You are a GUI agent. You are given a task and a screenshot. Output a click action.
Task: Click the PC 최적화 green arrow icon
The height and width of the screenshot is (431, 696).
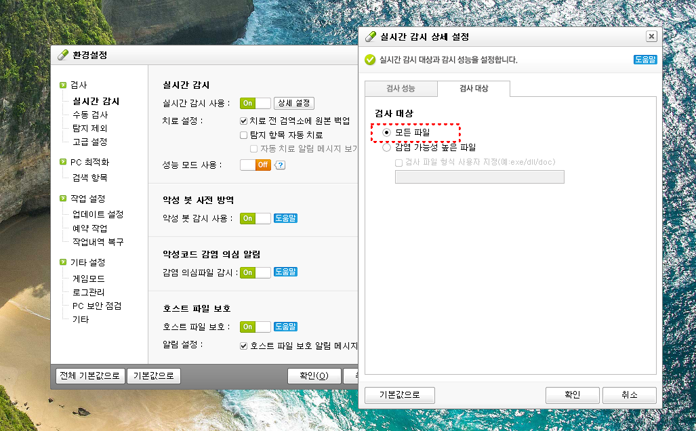click(63, 162)
